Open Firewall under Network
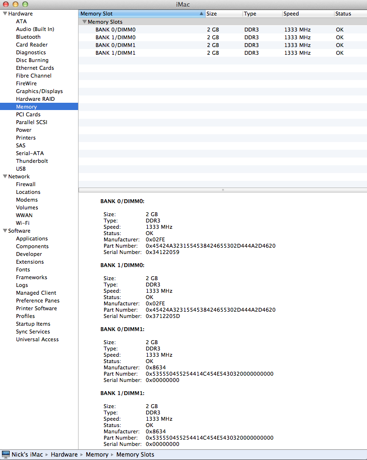The image size is (367, 460). (x=26, y=184)
